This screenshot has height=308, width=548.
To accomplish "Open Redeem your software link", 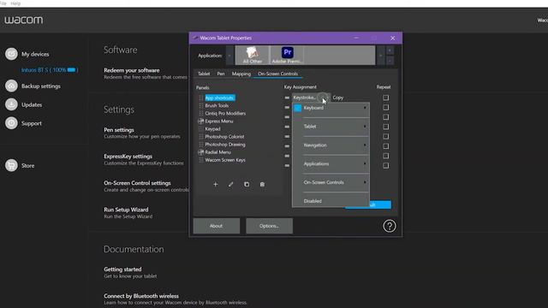I will (x=131, y=70).
